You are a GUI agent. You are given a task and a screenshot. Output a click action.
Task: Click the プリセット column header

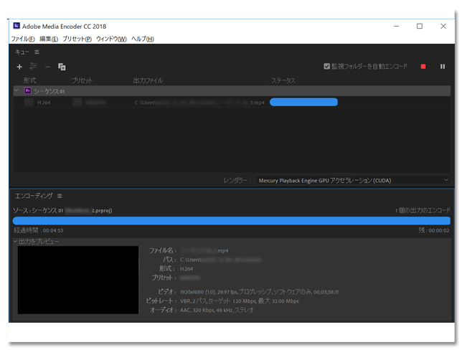(82, 80)
